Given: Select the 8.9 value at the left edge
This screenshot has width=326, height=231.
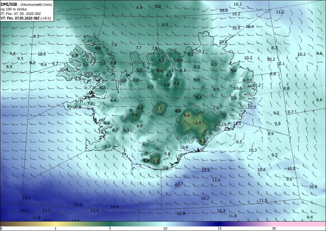Looking at the screenshot, I should (x=9, y=67).
